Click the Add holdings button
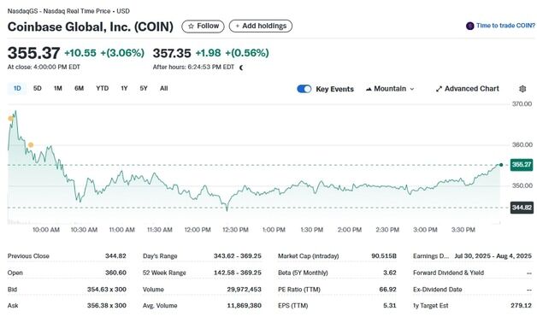This screenshot has height=317, width=537. pyautogui.click(x=261, y=26)
